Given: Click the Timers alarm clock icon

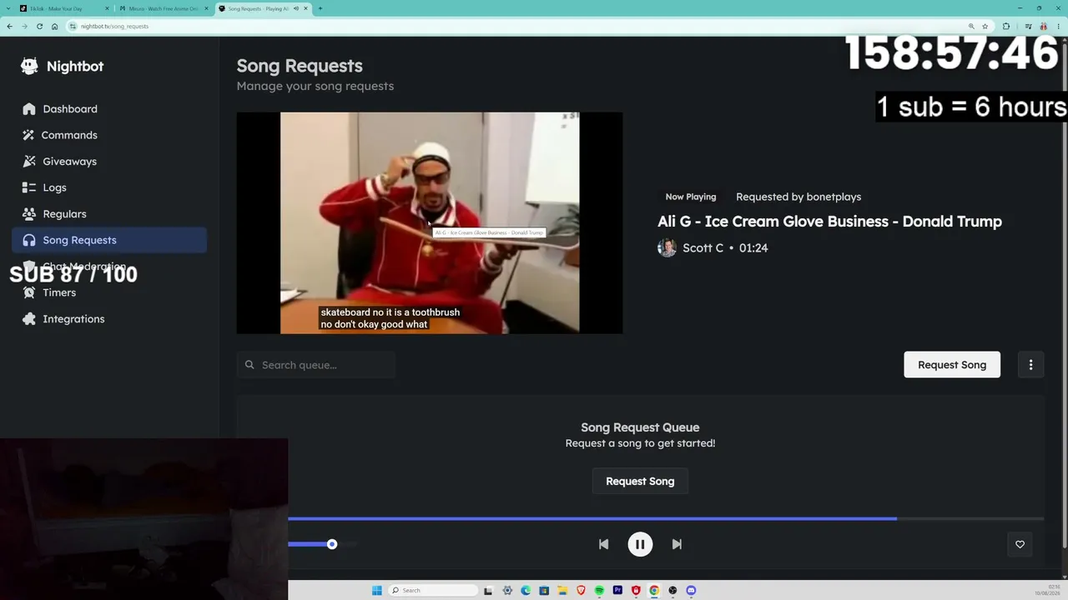Looking at the screenshot, I should 29,292.
